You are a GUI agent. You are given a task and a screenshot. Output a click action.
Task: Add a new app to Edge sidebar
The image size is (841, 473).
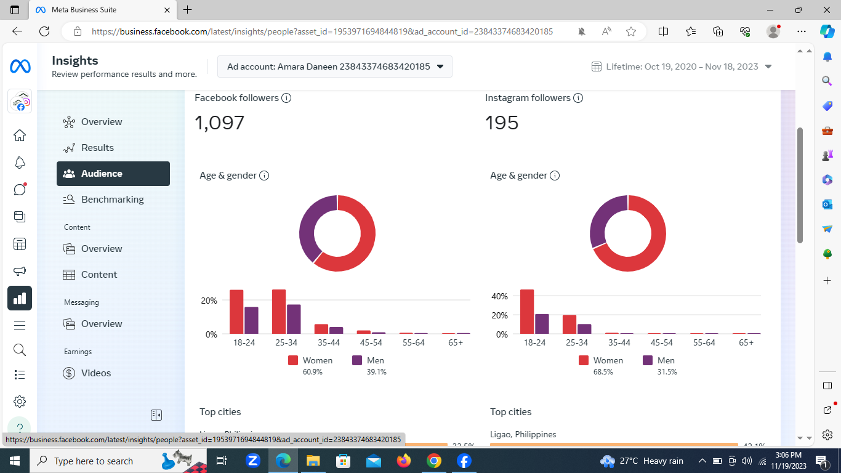[827, 280]
